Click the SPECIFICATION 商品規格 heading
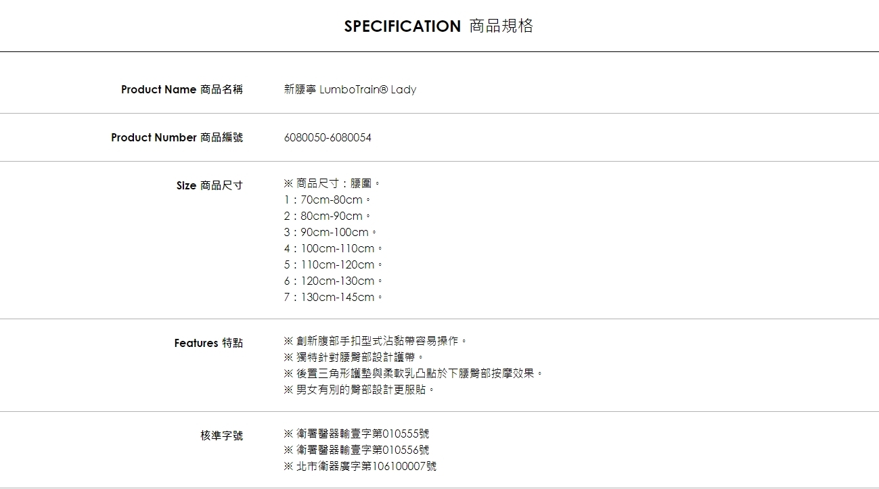Viewport: 879px width, 489px height. [438, 26]
